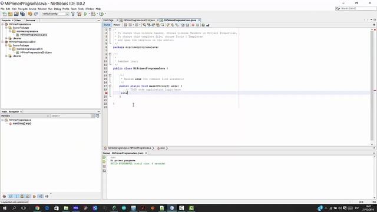The height and width of the screenshot is (212, 377).
Task: Close the Output panel tab
Action: [x=146, y=153]
